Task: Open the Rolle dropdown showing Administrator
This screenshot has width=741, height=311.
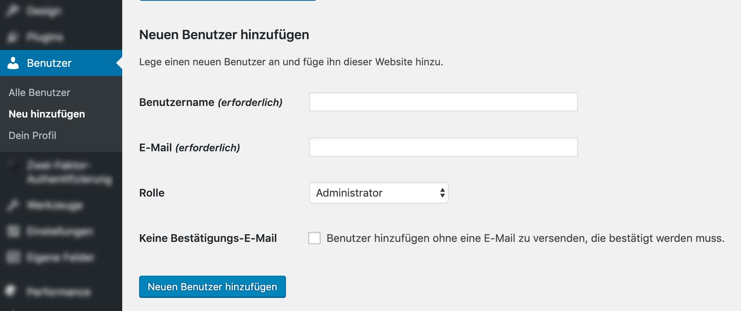Action: pyautogui.click(x=379, y=193)
